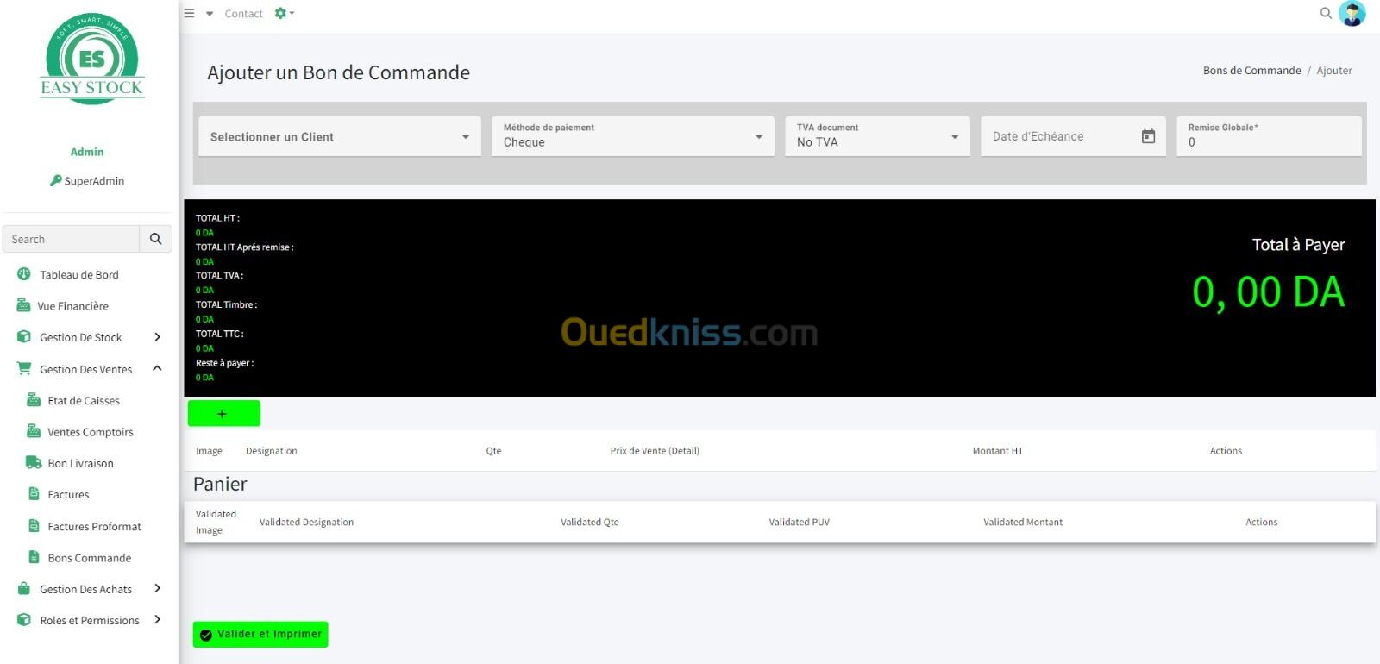Viewport: 1380px width, 664px height.
Task: Click the Tableau de Bord dashboard icon
Action: [x=24, y=274]
